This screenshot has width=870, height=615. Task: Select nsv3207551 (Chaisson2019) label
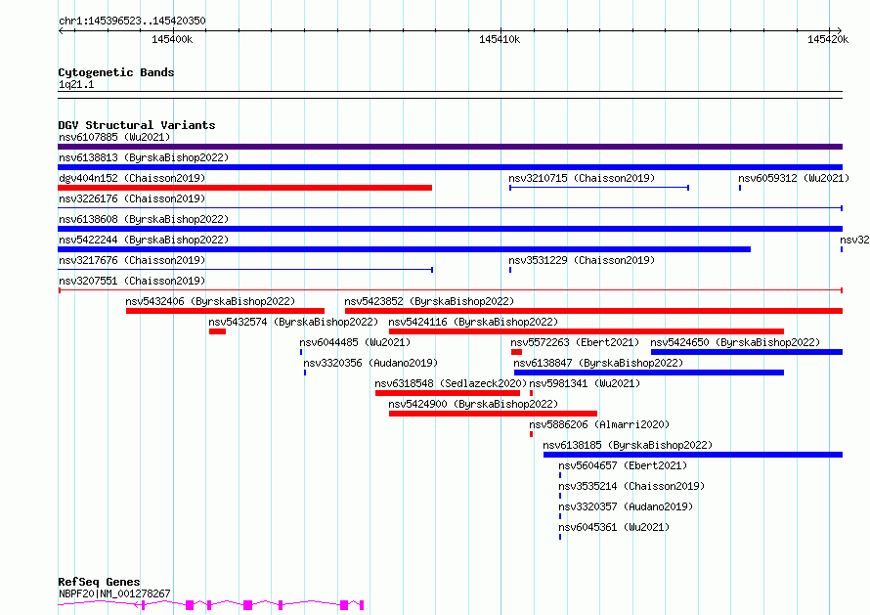(132, 281)
